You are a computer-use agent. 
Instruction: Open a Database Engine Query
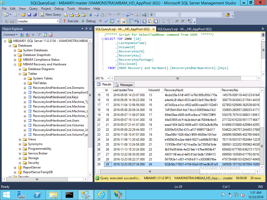tap(66, 15)
